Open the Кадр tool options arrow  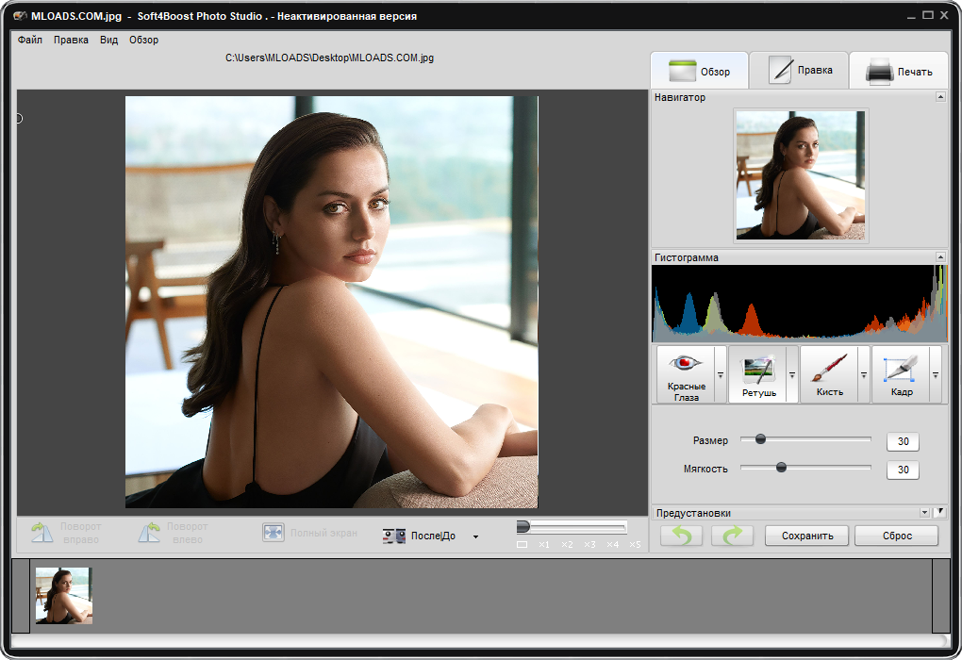click(936, 374)
